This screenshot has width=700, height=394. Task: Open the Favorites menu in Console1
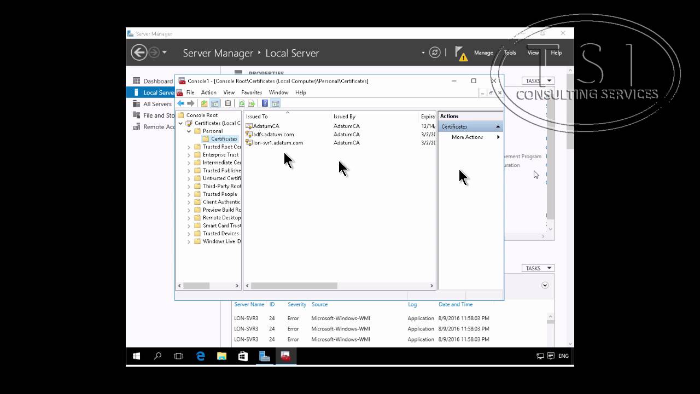pyautogui.click(x=252, y=92)
